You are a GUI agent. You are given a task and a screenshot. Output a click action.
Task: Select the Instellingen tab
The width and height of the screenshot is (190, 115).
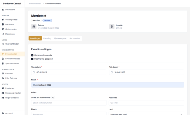[35, 38]
